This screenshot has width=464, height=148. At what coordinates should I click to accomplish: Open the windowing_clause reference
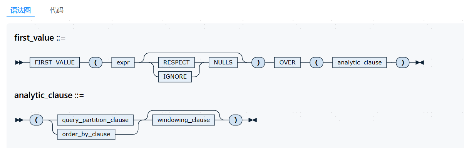[x=183, y=120]
